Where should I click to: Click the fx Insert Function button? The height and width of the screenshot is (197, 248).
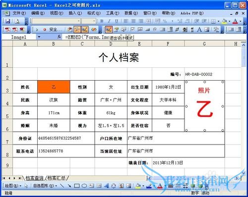59,37
